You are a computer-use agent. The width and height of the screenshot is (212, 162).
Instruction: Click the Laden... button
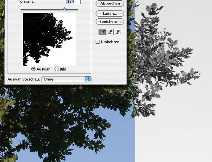click(110, 13)
